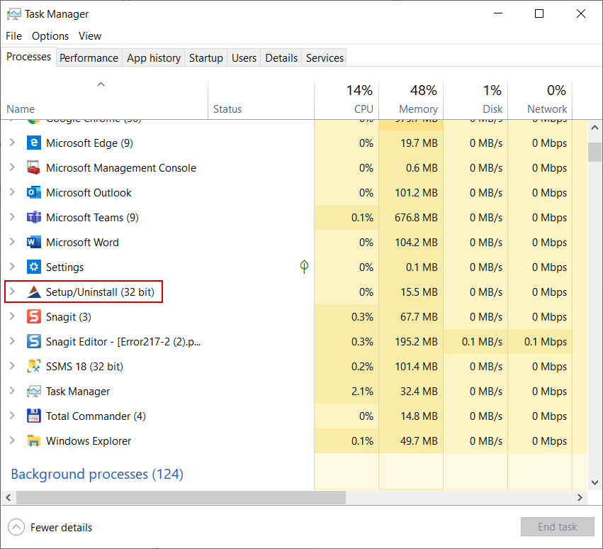Click the Task Manager row icon
The height and width of the screenshot is (549, 603).
[x=34, y=391]
